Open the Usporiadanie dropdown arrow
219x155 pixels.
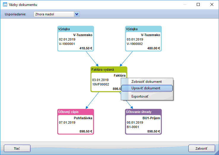tap(77, 14)
